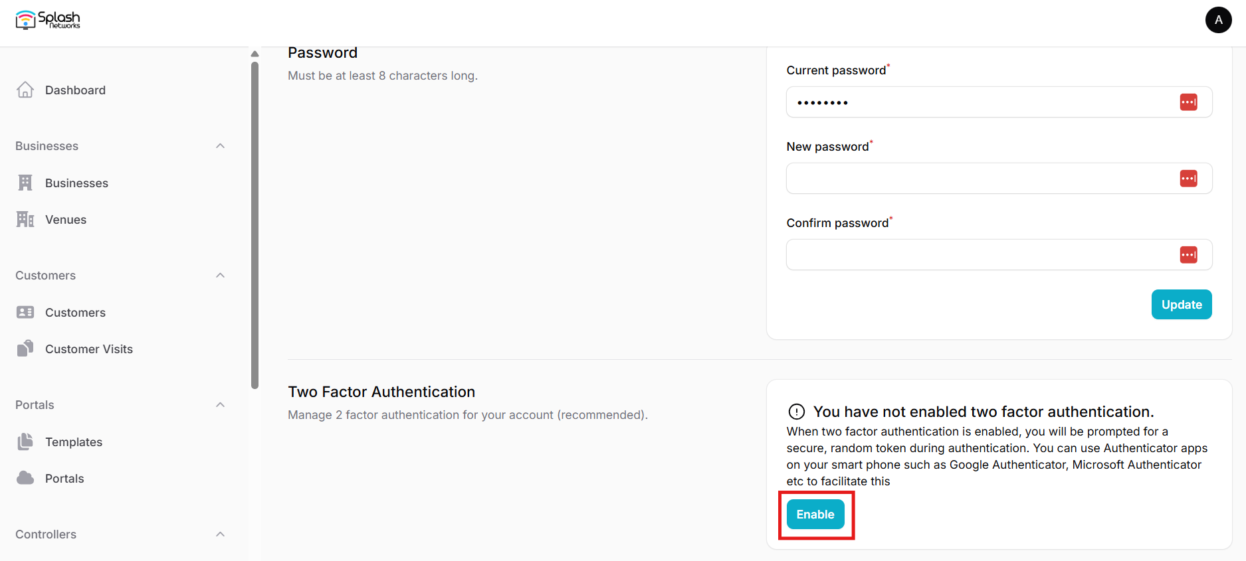Click the Portals cloud icon
This screenshot has height=561, width=1246.
[25, 478]
